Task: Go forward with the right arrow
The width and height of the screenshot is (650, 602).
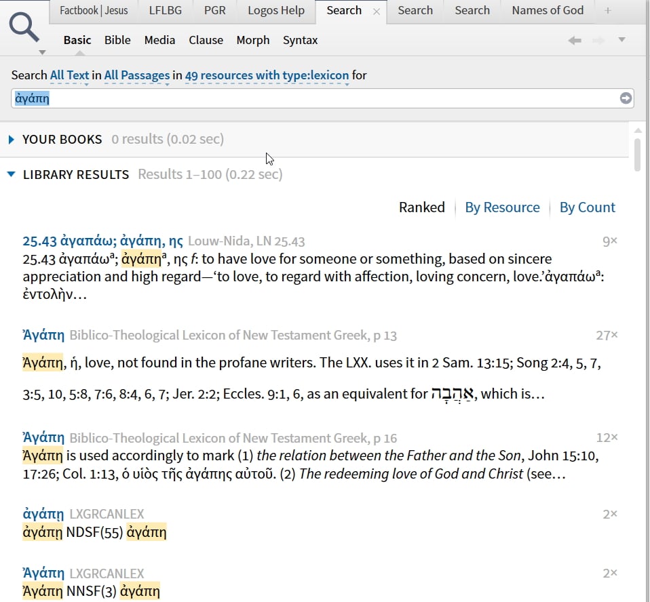Action: pos(598,40)
